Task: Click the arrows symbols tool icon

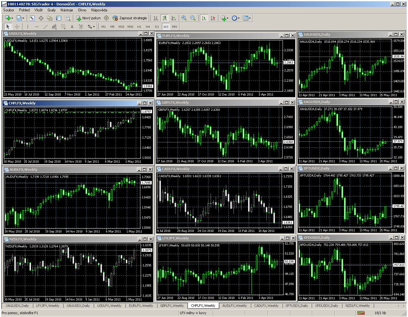Action: 90,27
